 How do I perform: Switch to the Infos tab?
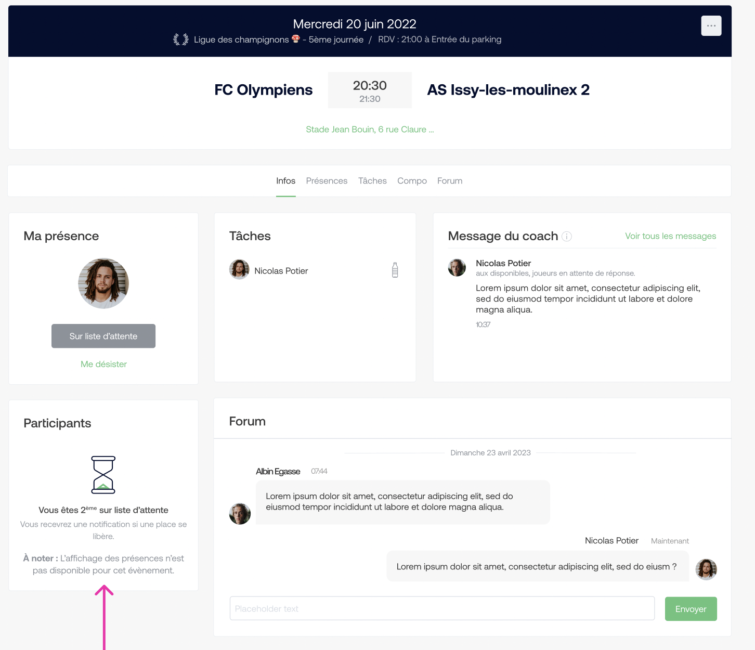click(x=285, y=181)
